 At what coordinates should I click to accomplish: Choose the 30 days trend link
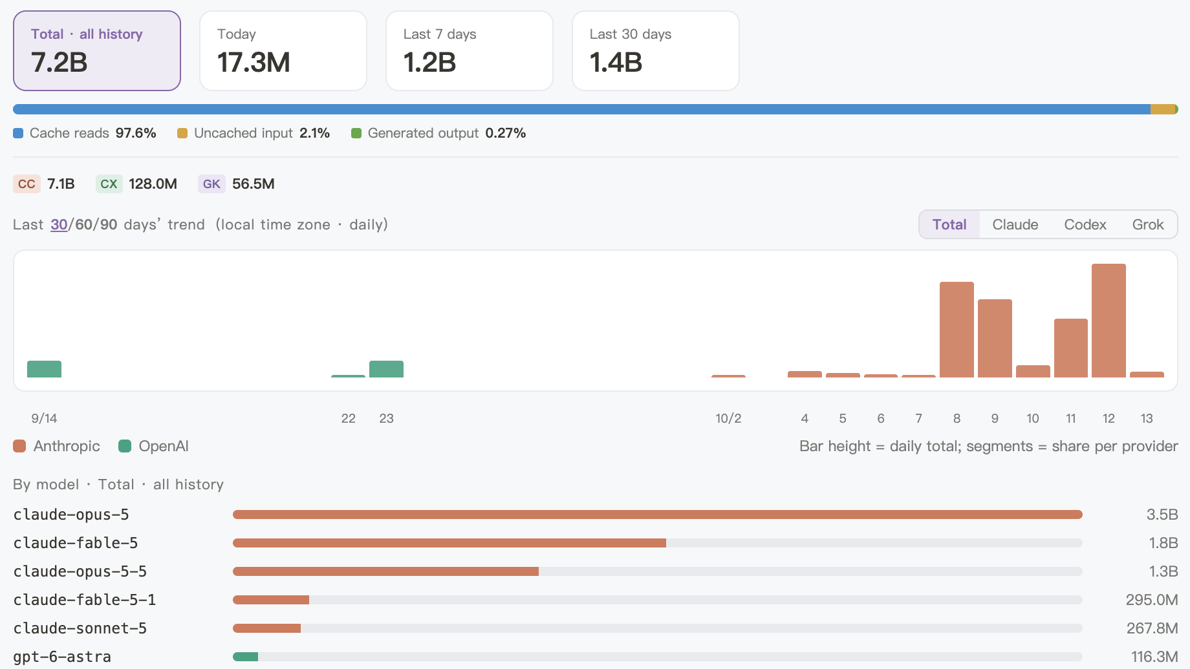tap(59, 224)
